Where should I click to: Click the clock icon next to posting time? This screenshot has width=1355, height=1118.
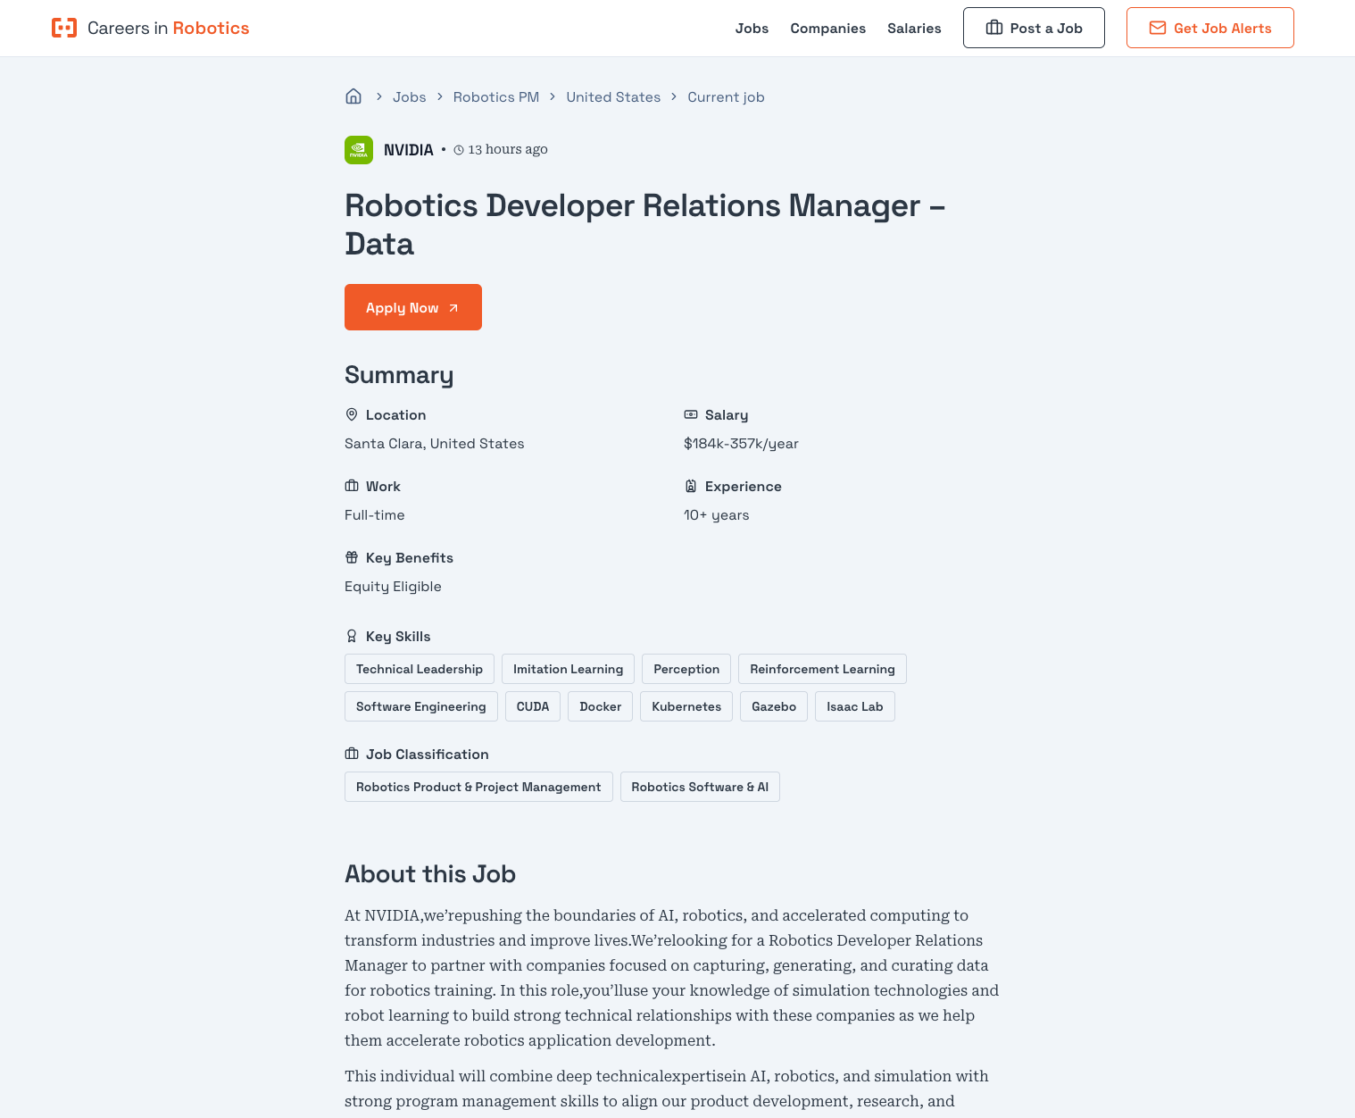point(458,150)
